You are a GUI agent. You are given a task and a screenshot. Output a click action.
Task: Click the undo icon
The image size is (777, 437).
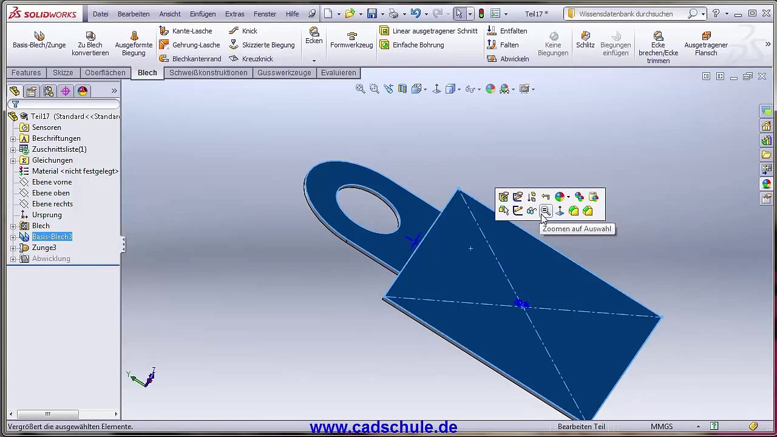(415, 13)
